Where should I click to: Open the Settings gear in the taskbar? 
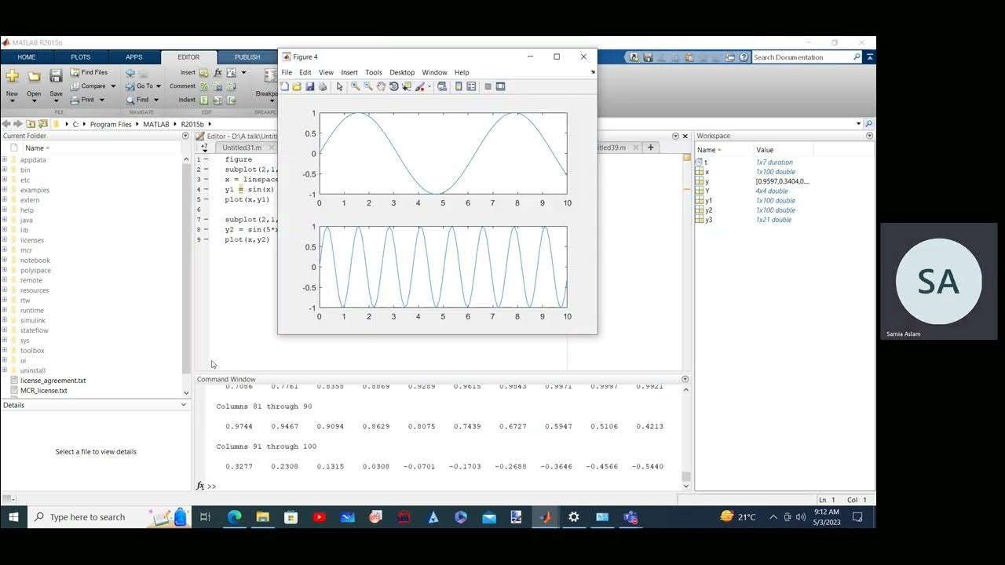[x=574, y=517]
